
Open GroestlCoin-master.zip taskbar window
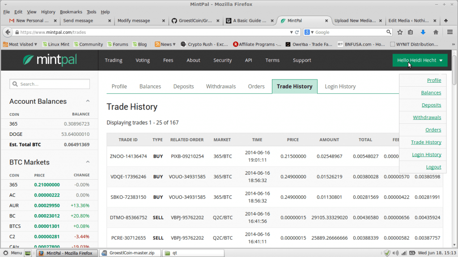[130, 253]
